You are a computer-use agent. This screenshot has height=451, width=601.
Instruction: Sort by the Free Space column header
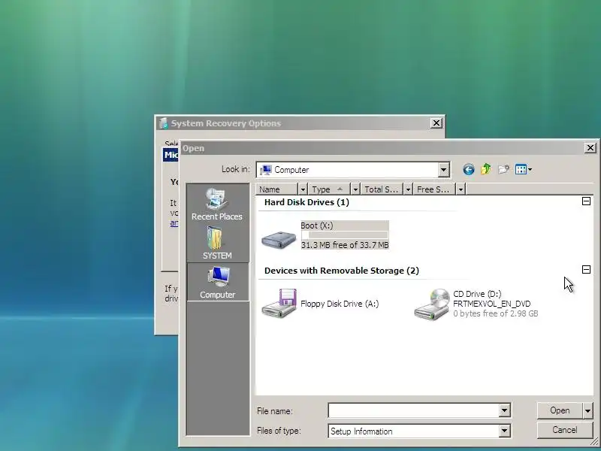(435, 189)
